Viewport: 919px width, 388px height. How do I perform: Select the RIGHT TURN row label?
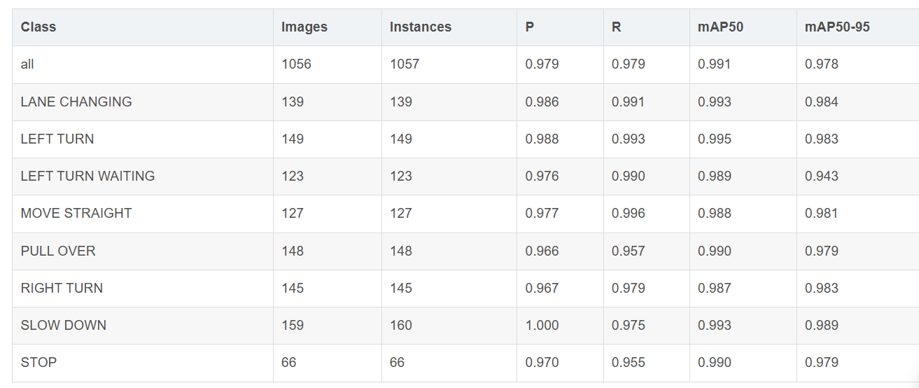click(62, 288)
